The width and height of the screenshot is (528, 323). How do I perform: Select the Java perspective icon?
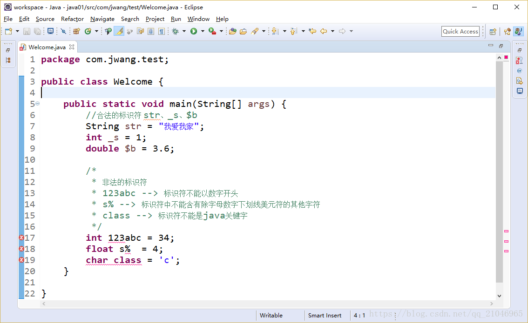519,32
